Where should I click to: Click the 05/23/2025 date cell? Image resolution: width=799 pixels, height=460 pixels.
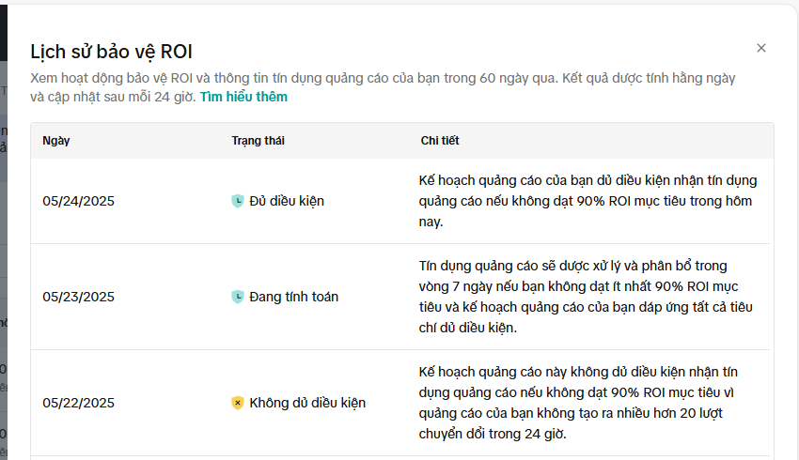pyautogui.click(x=78, y=297)
